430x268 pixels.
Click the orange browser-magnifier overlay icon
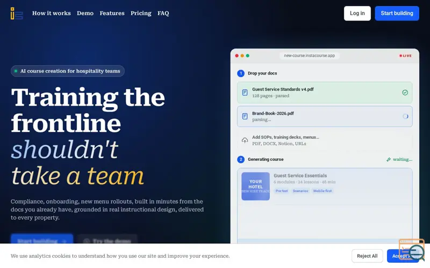pos(412,249)
